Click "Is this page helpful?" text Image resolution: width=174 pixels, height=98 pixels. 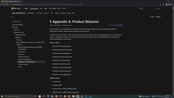(113, 25)
